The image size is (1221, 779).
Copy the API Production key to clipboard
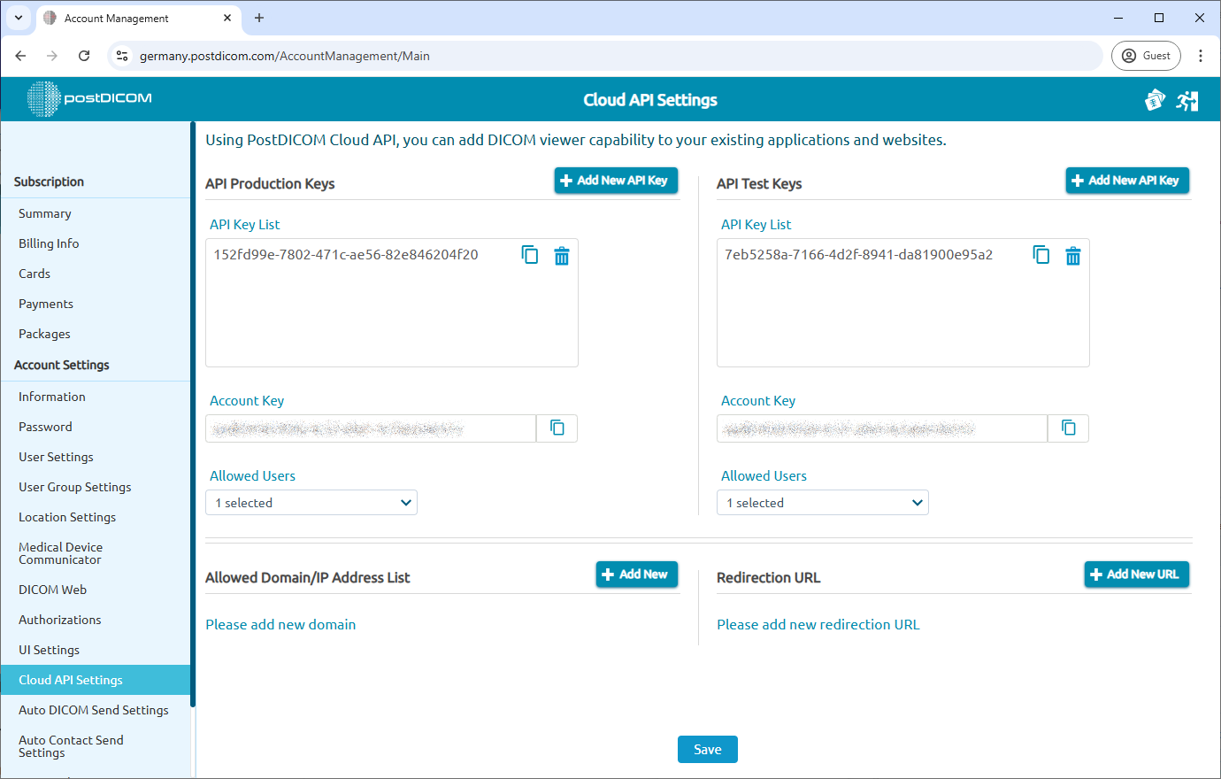click(530, 255)
